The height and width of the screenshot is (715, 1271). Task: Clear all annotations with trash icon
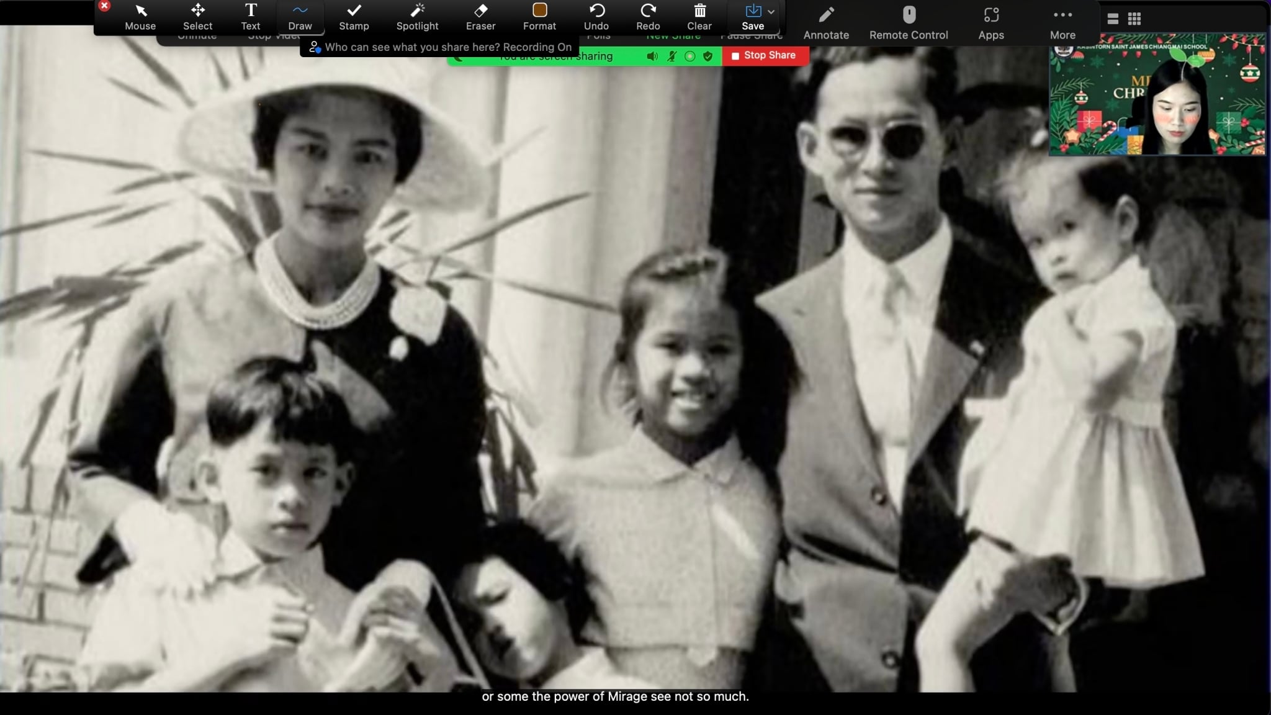pos(699,17)
